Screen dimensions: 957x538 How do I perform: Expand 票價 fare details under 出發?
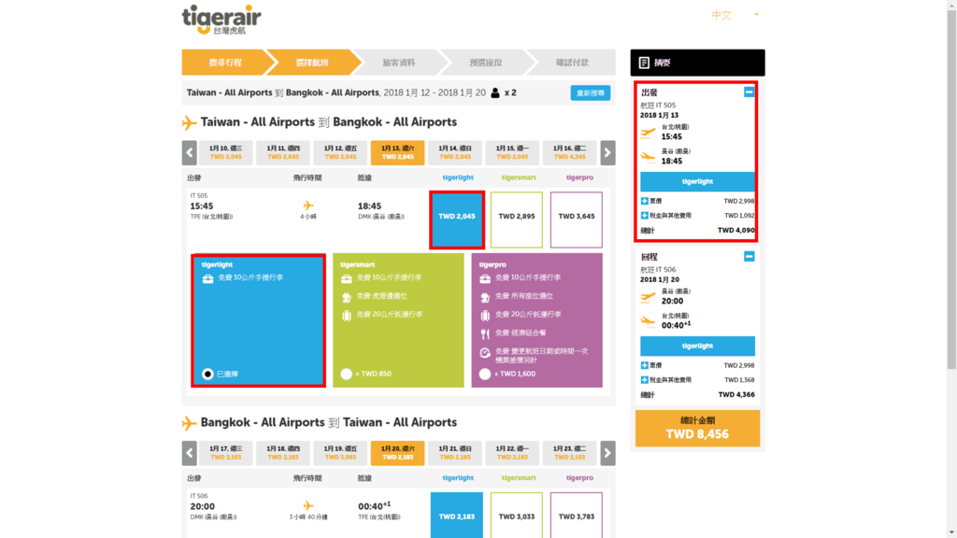click(645, 201)
